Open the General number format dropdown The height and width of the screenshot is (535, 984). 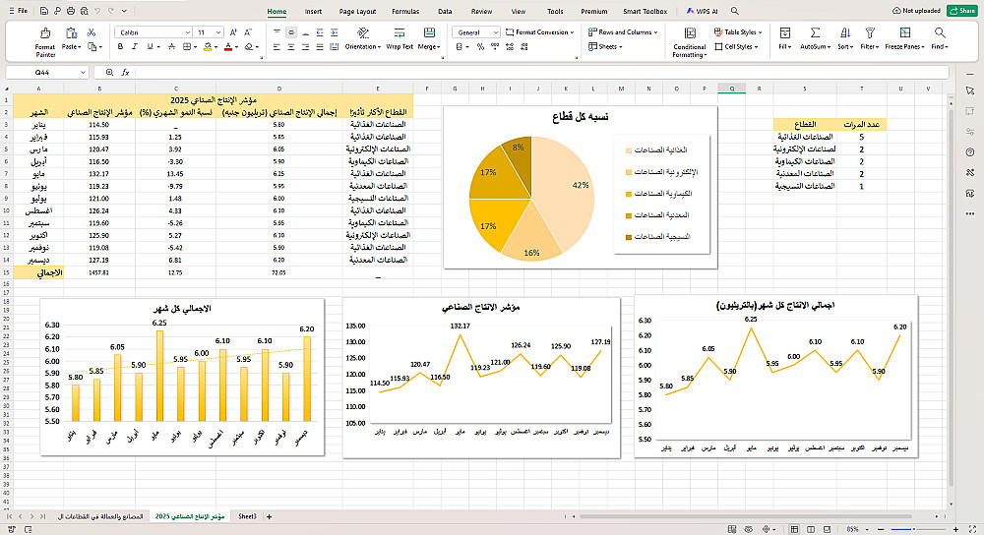pyautogui.click(x=498, y=32)
